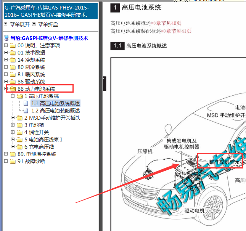This screenshot has width=246, height=231.
Task: Expand the 91 故障诊断 folder
Action: [x=6, y=161]
